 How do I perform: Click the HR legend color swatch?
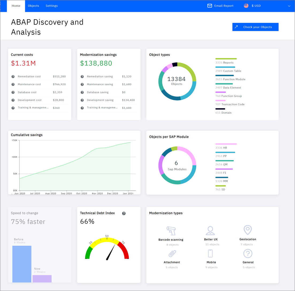(x=226, y=144)
